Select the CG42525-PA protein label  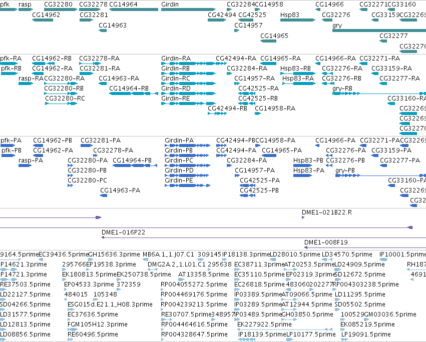click(260, 180)
